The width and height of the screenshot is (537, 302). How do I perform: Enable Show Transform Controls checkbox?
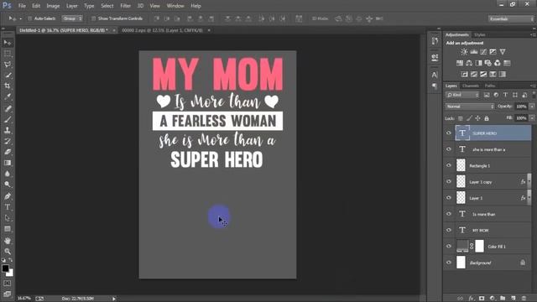point(93,18)
